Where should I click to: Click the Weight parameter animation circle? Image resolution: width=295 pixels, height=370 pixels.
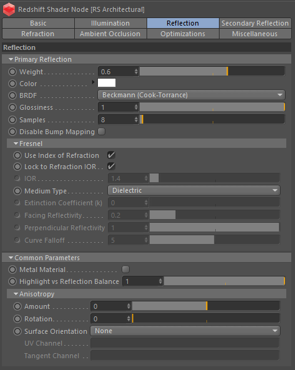click(x=12, y=72)
